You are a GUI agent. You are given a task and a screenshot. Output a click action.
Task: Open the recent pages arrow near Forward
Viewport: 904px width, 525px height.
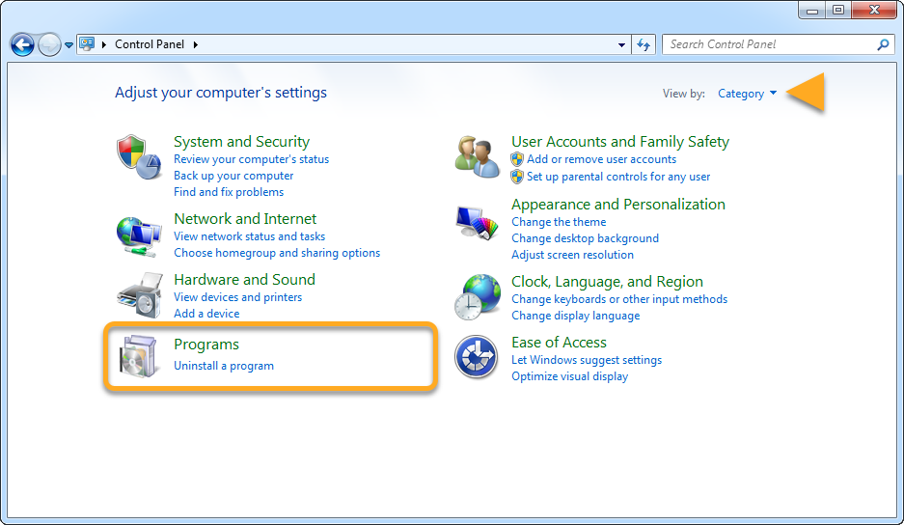(x=68, y=45)
